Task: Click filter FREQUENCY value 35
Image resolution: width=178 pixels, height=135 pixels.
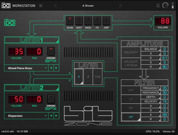Action: [x=165, y=88]
